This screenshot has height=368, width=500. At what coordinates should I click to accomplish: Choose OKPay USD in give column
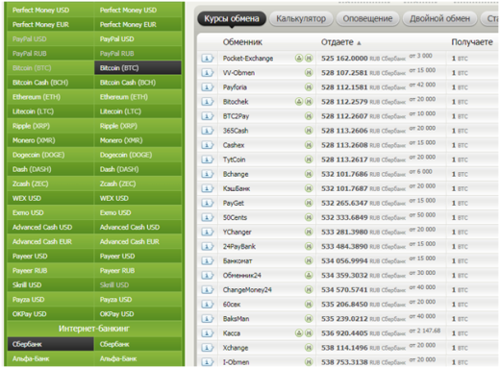(50, 314)
